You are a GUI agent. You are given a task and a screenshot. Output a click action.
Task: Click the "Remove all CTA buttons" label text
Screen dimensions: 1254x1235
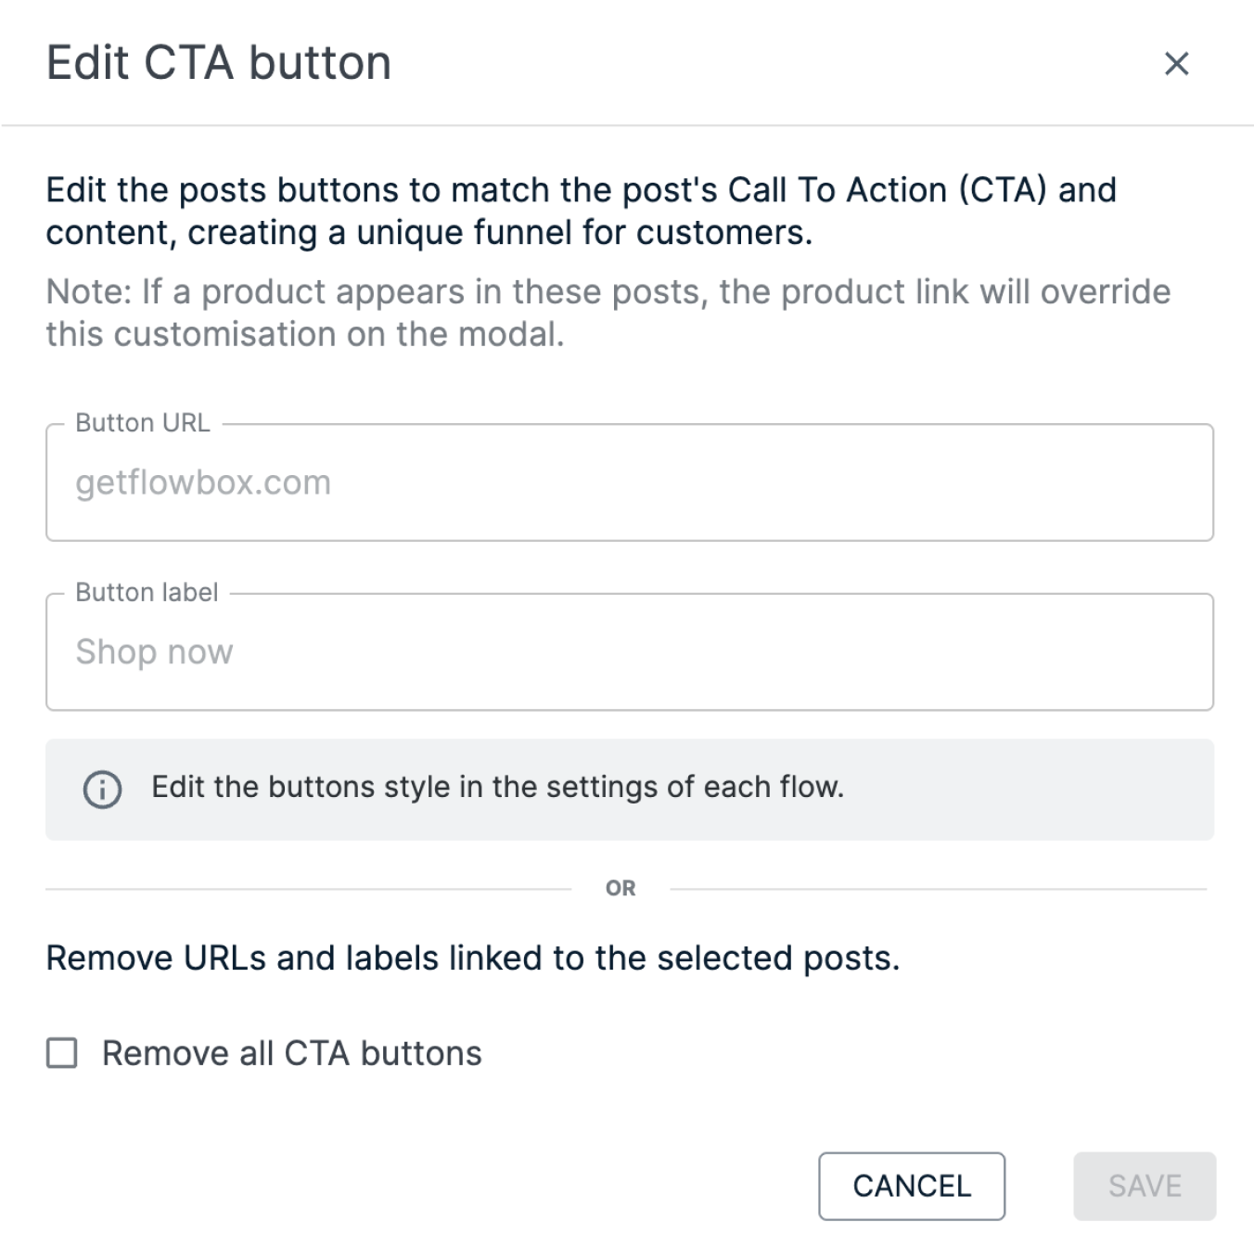[291, 1053]
